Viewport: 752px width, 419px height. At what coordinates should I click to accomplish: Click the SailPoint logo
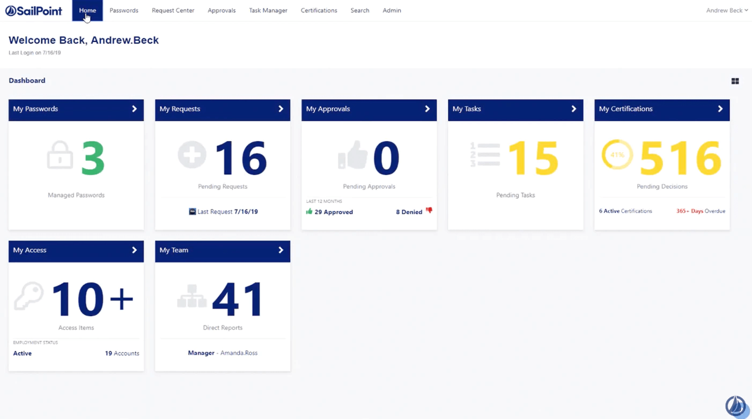click(33, 10)
